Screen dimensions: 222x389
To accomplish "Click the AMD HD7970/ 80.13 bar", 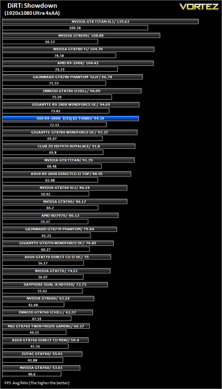I will [x=60, y=216].
